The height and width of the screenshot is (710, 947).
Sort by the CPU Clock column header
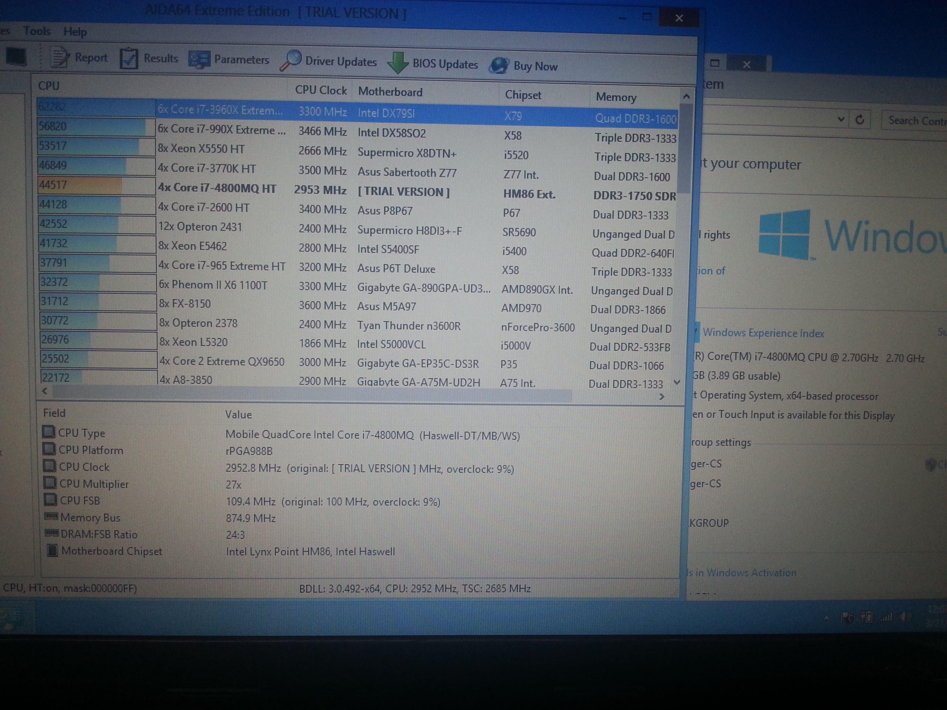tap(321, 90)
